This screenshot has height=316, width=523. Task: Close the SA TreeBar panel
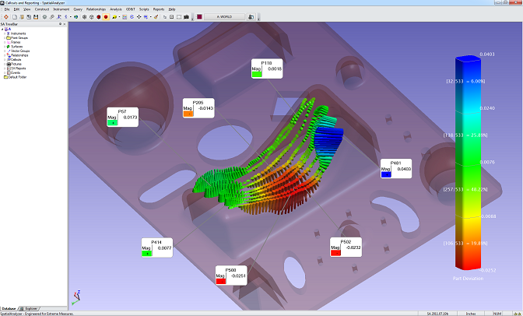click(x=65, y=24)
